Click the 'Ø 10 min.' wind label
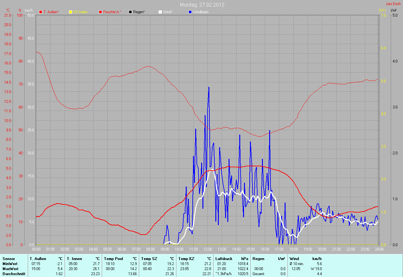403x277 pixels. click(x=297, y=264)
